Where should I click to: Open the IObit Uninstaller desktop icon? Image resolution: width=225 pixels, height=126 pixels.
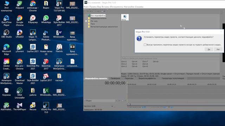click(20, 93)
